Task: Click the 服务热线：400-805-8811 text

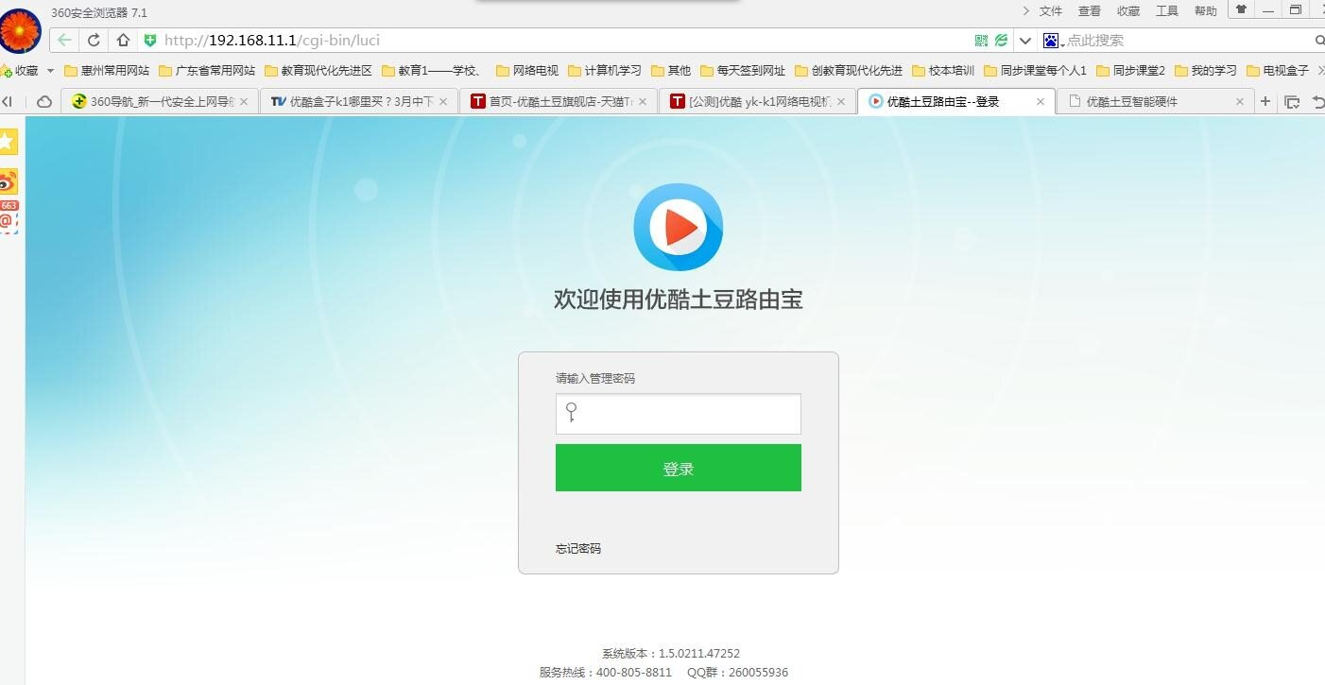Action: pos(606,672)
